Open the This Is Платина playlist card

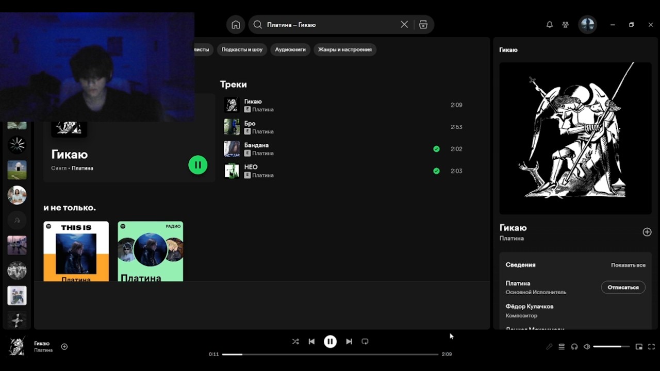point(76,251)
